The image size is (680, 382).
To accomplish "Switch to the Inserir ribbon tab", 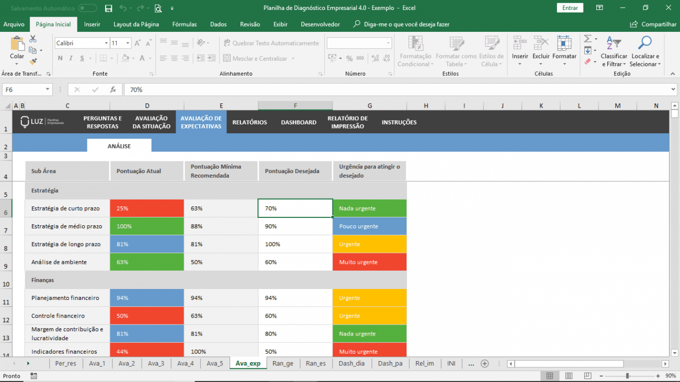I will pyautogui.click(x=92, y=24).
